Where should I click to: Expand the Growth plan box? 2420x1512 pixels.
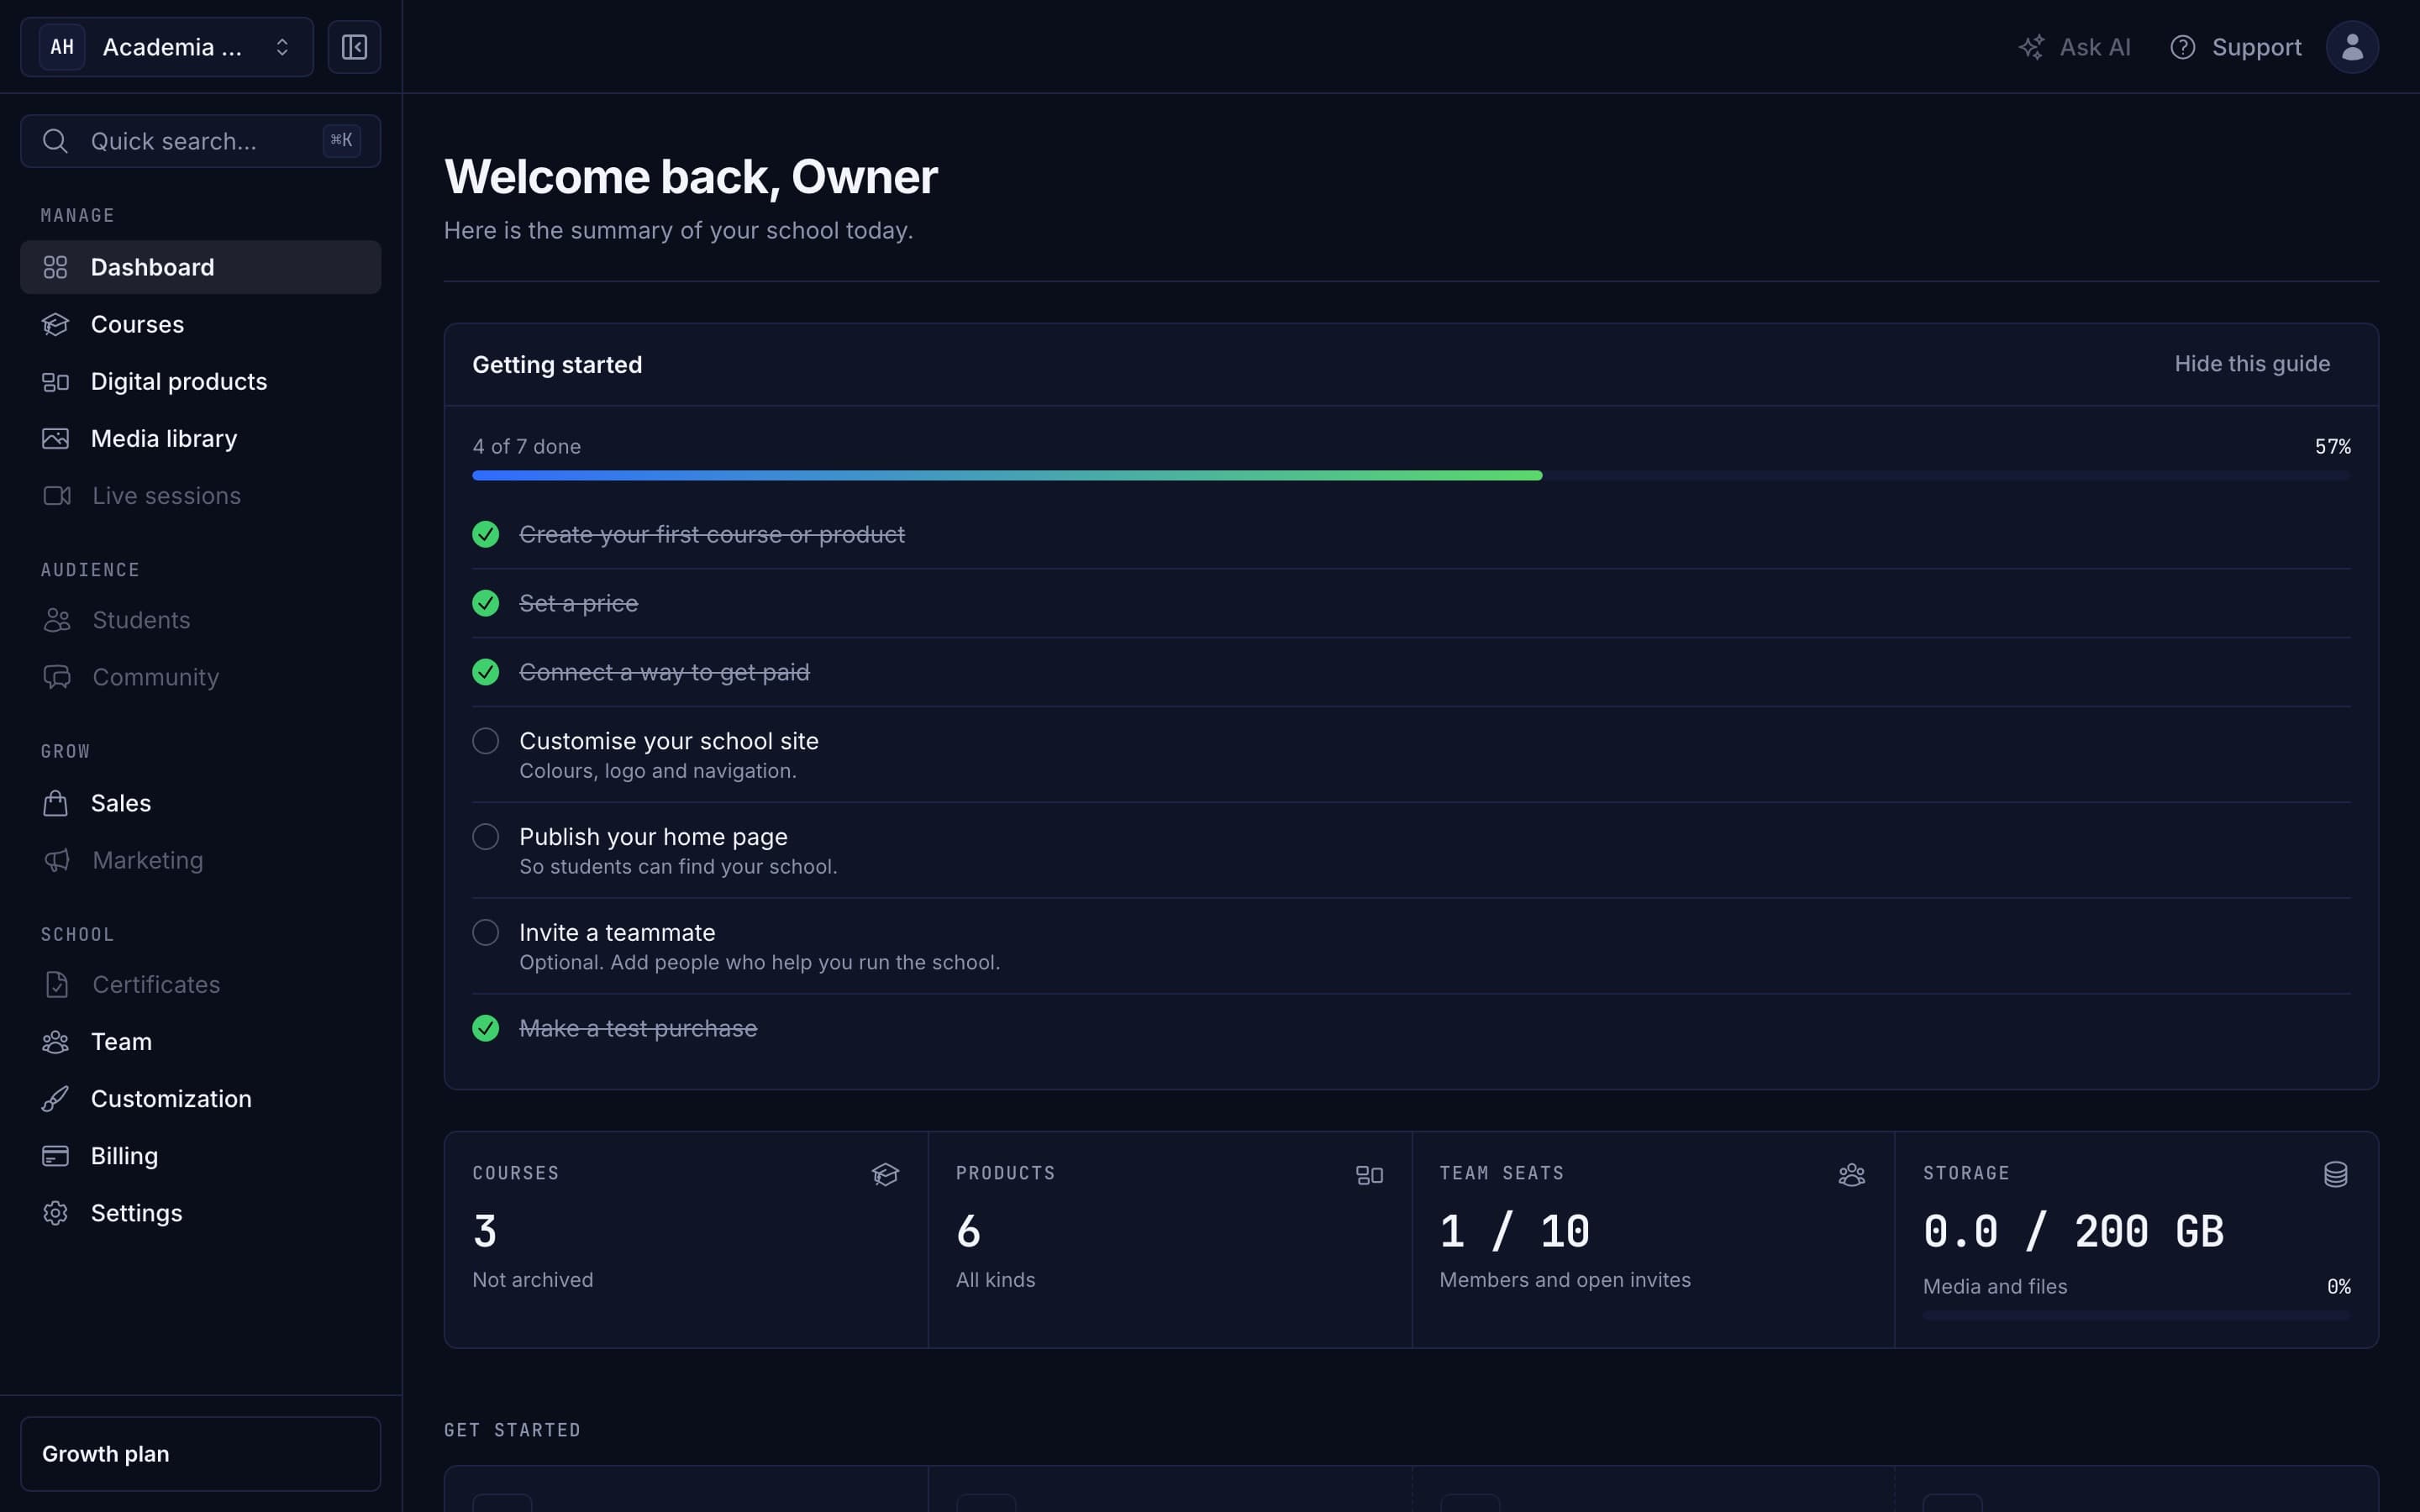click(200, 1453)
